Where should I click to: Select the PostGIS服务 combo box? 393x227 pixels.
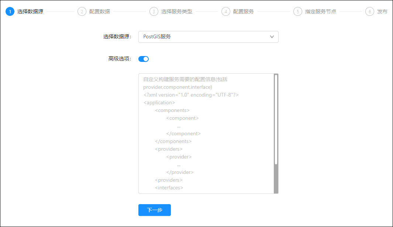tap(203, 37)
